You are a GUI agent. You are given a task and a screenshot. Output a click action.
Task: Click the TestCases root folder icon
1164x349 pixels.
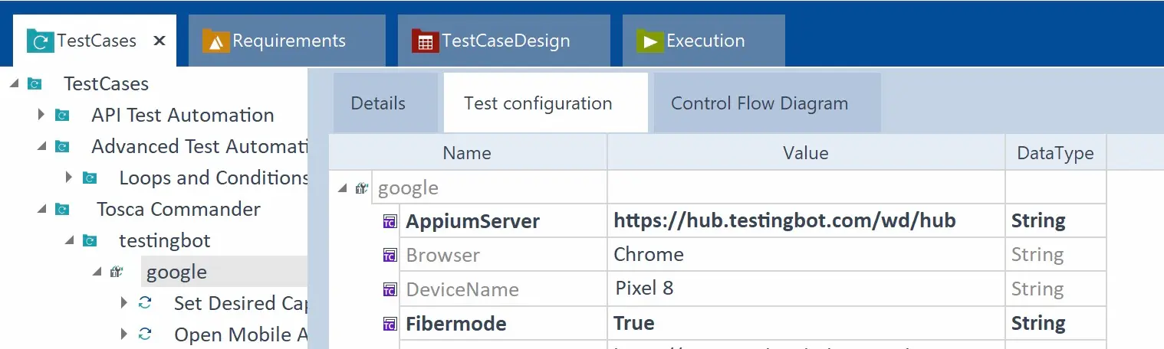point(34,83)
